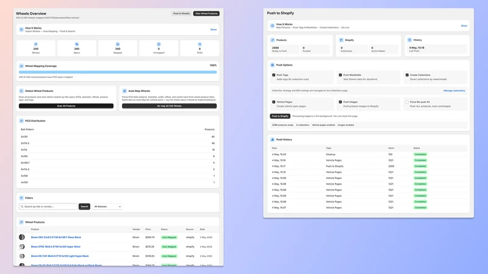Click the Bolt Pattern column header
The width and height of the screenshot is (488, 274).
pyautogui.click(x=27, y=130)
